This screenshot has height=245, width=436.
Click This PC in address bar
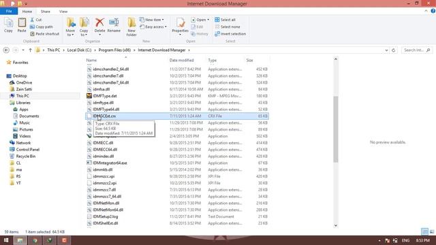pyautogui.click(x=53, y=50)
